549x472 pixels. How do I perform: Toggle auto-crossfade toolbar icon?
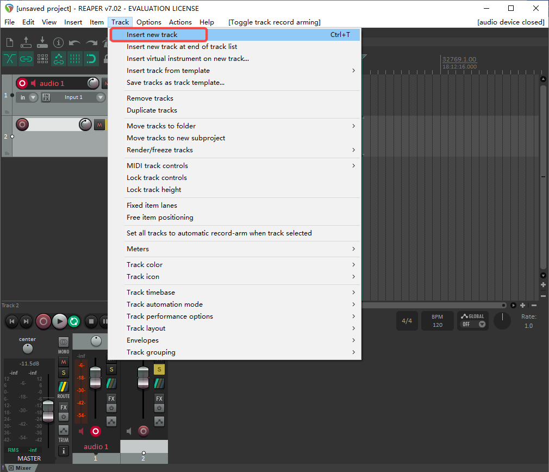tap(10, 59)
